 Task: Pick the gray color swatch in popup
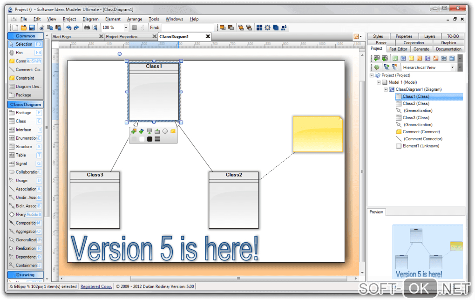pos(134,139)
